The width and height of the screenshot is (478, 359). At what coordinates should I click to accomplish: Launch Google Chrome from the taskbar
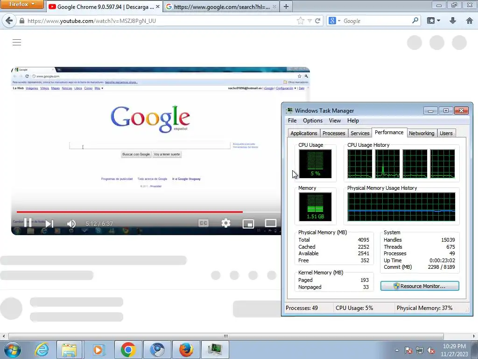coord(128,350)
